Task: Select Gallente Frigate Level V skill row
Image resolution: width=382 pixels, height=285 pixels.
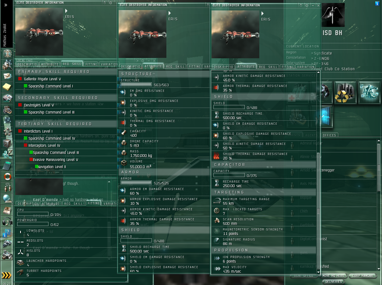Action: [x=66, y=79]
